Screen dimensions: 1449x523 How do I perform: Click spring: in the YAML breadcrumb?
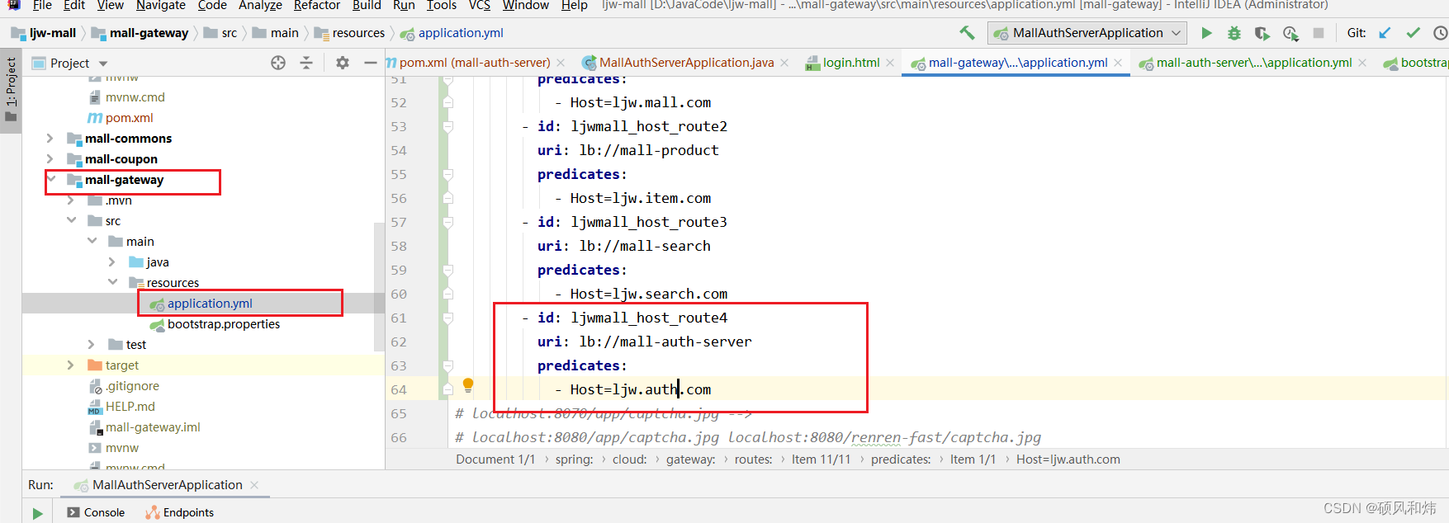point(574,459)
